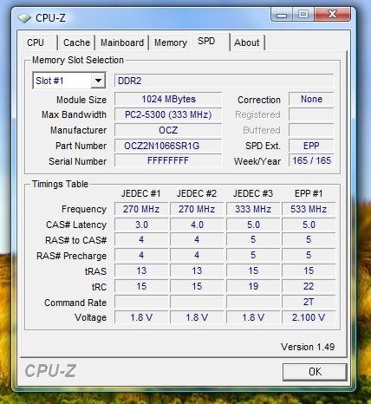Screen dimensions: 371x404
Task: Expand the Slot #1 dropdown arrow
Action: click(x=98, y=81)
